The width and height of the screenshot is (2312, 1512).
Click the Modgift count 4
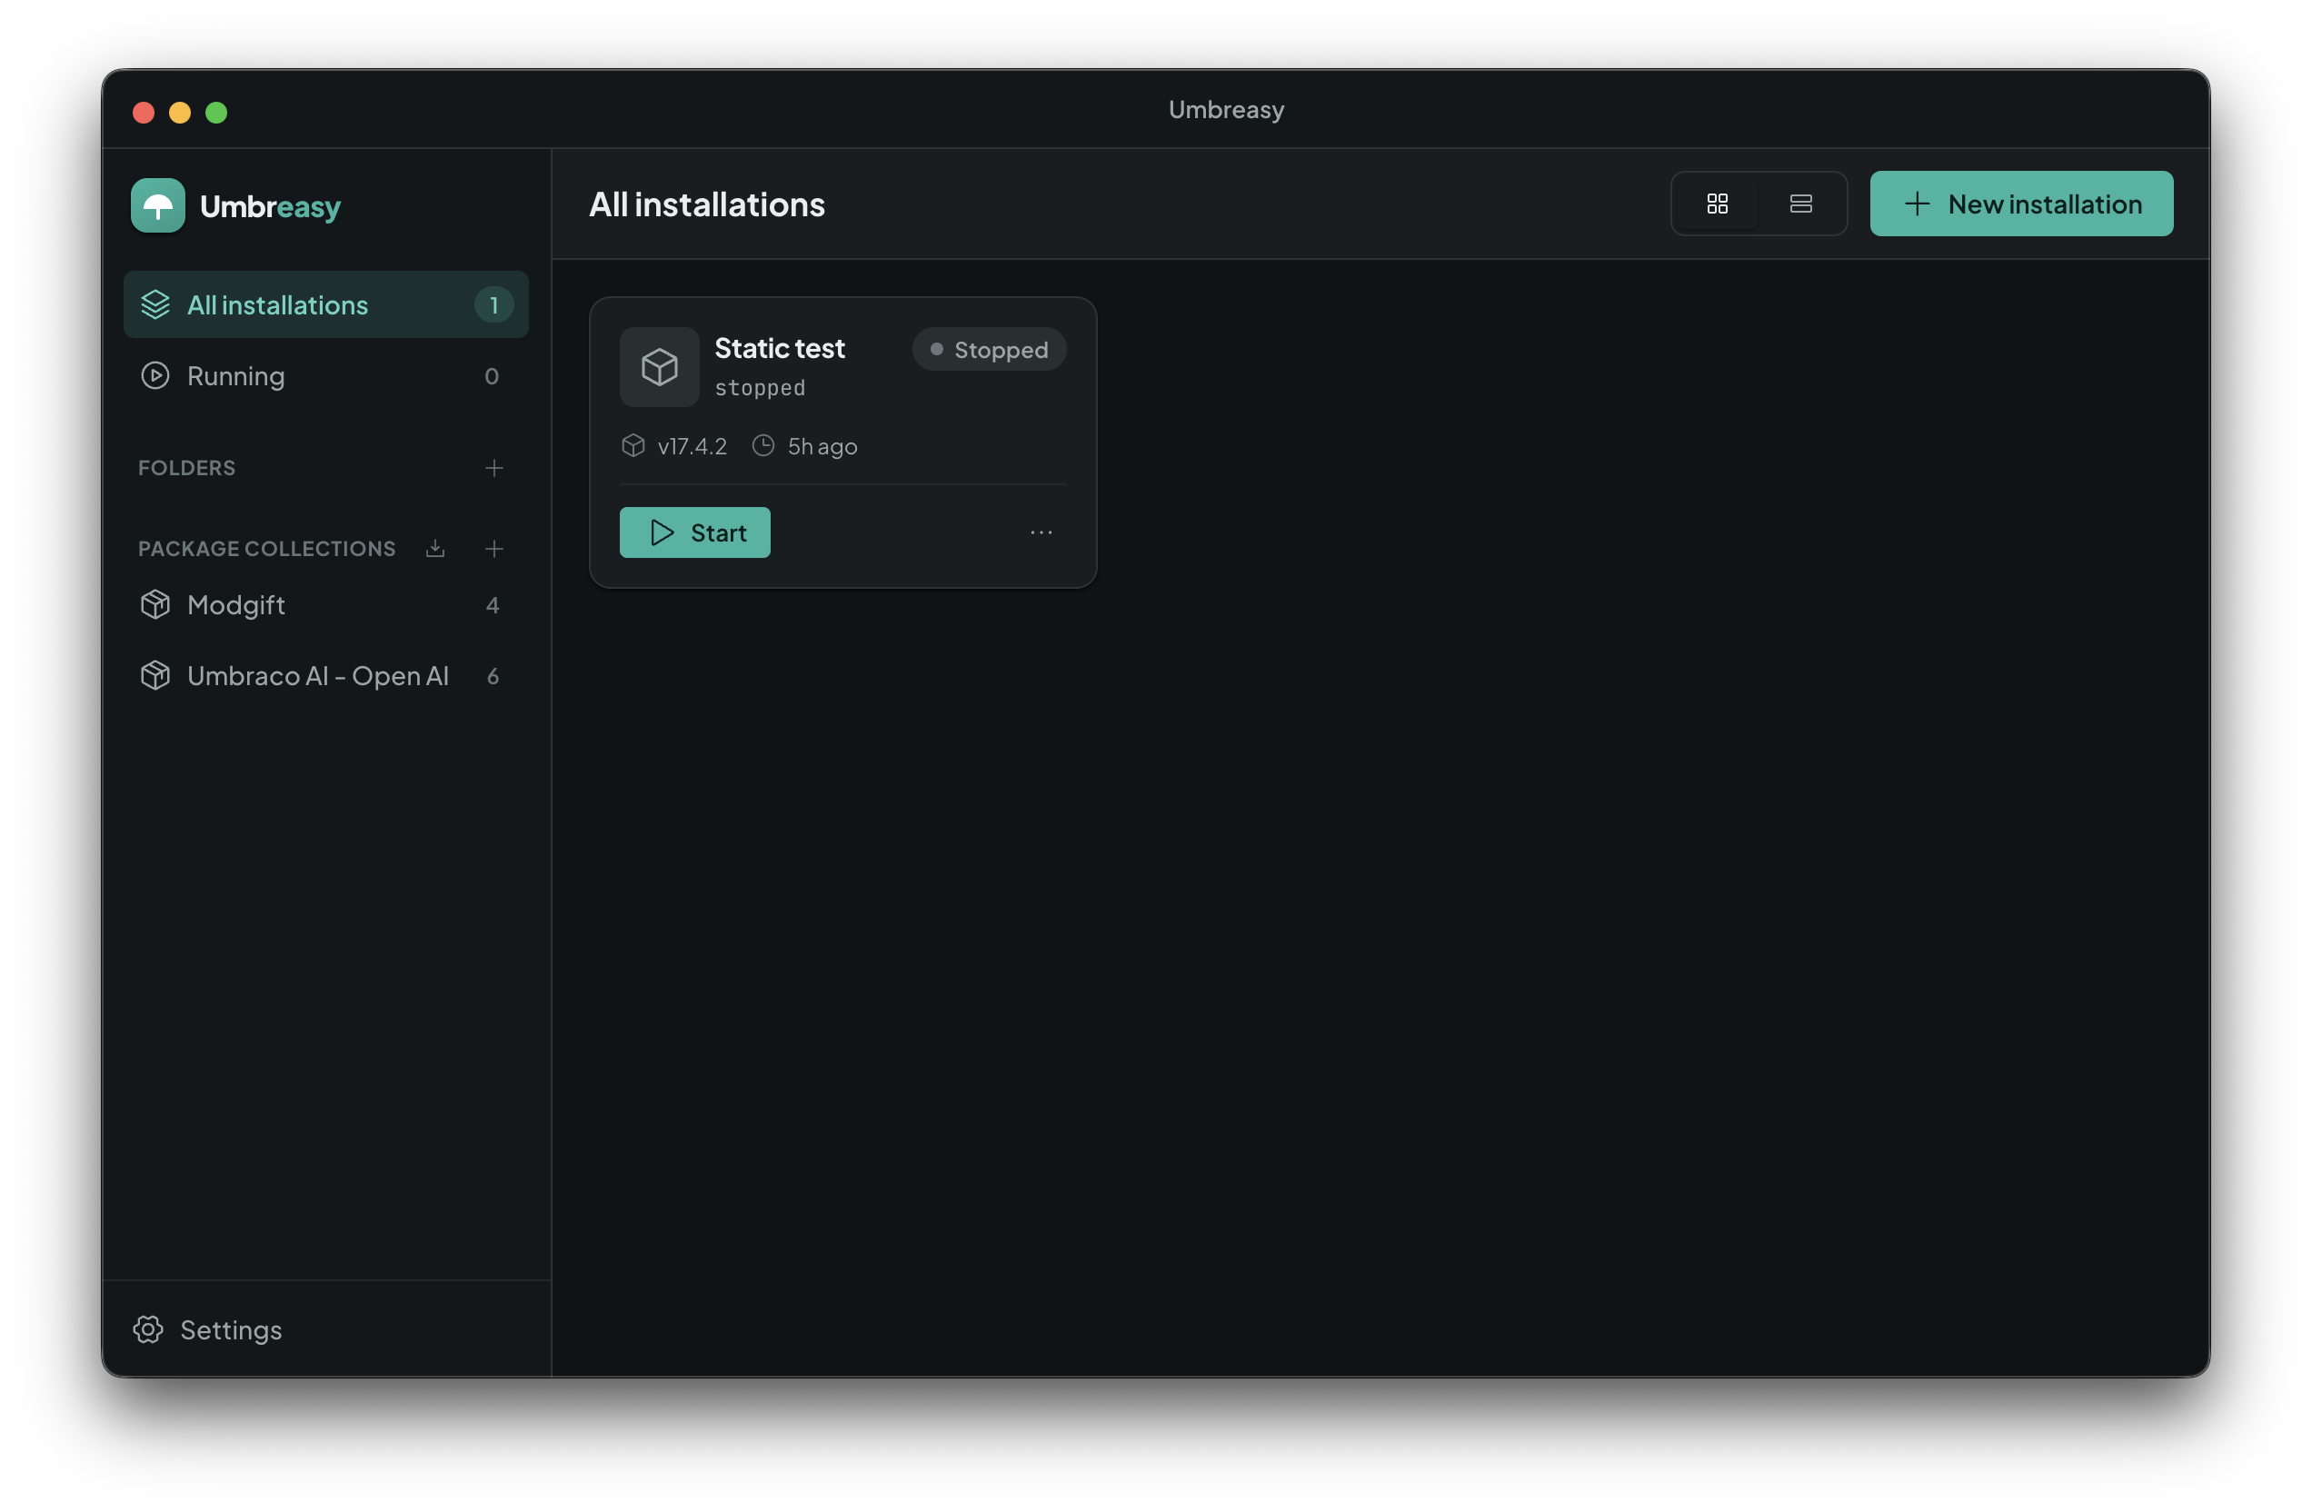(493, 606)
